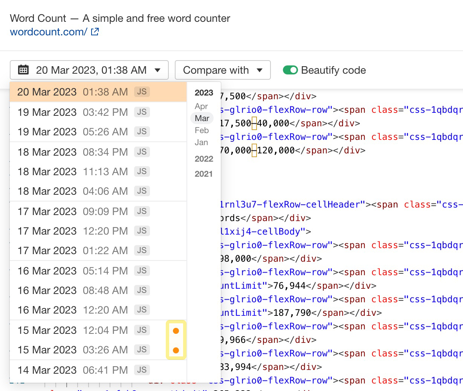Pick the 17 Mar 2023 12:20 PM snapshot
The image size is (463, 391).
[x=72, y=231]
